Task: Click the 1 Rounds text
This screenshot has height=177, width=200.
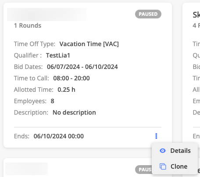Action: pos(28,25)
